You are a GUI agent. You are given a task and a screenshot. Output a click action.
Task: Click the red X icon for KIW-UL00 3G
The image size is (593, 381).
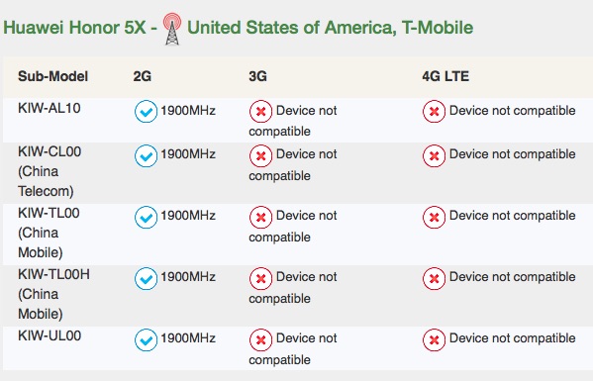point(260,339)
